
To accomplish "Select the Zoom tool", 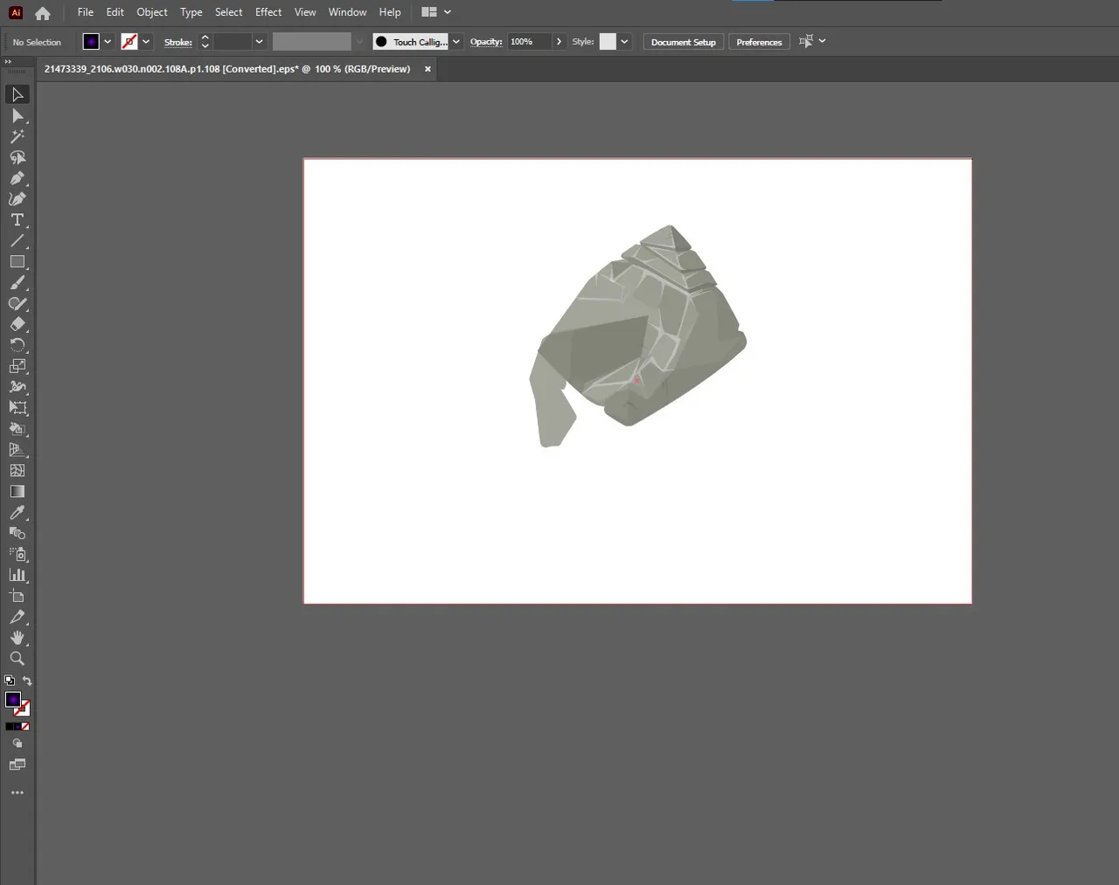I will pos(17,659).
